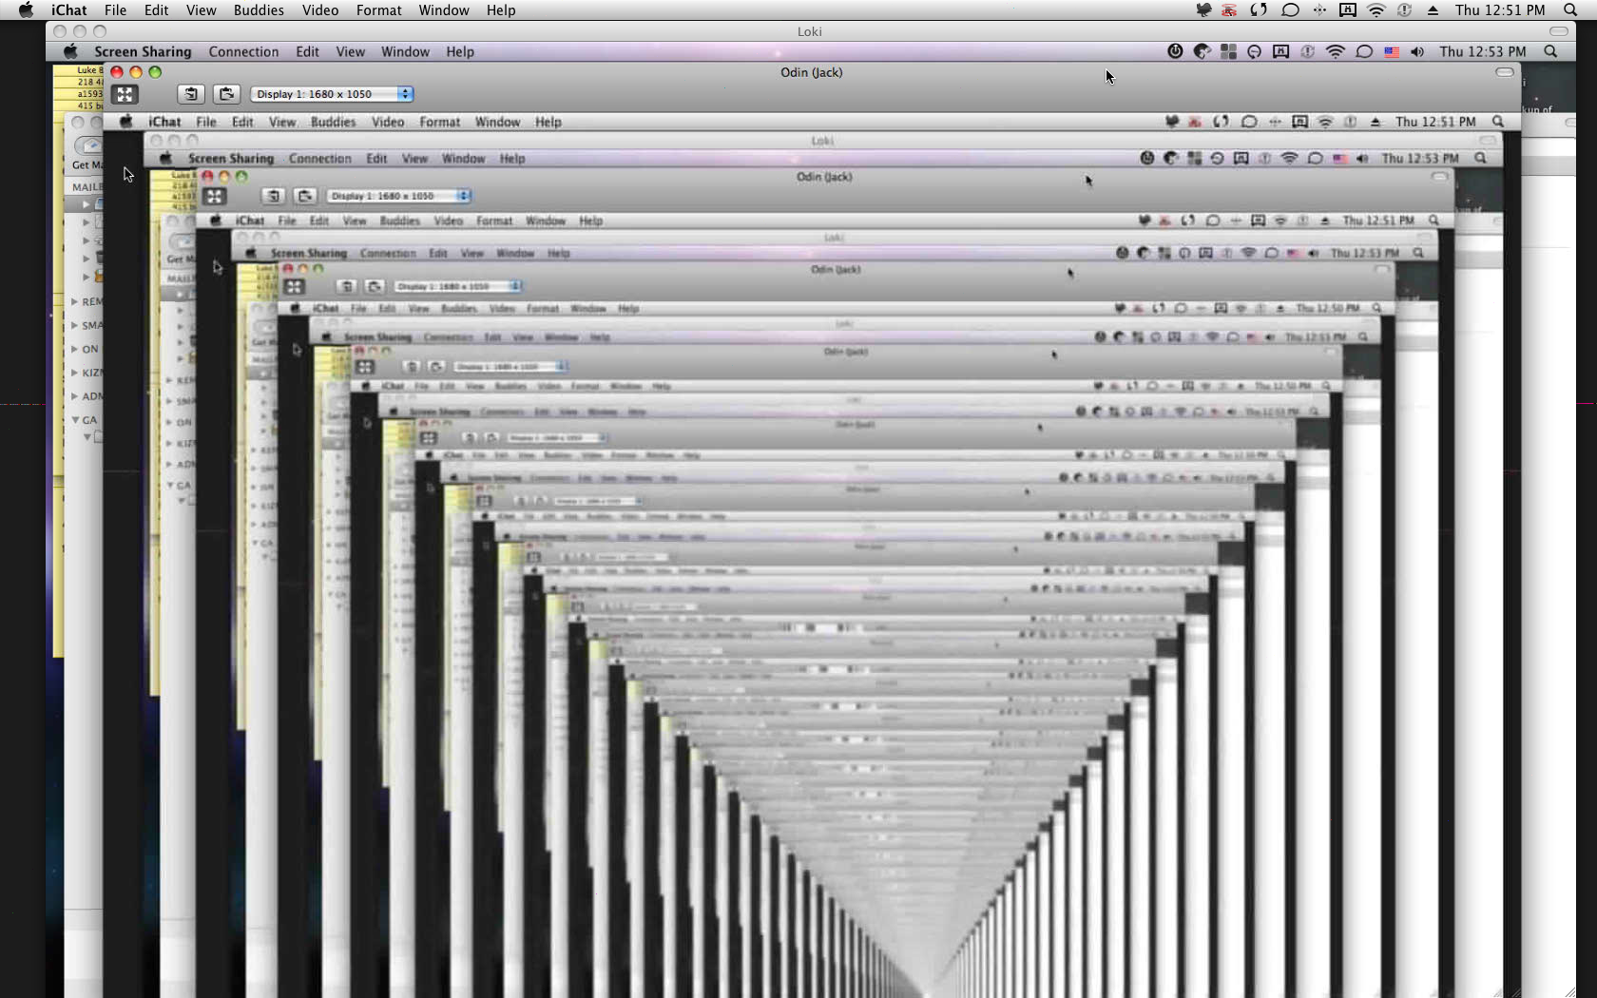The height and width of the screenshot is (998, 1597).
Task: Click the MAILBOXES header in Mail sidebar
Action: tap(87, 187)
